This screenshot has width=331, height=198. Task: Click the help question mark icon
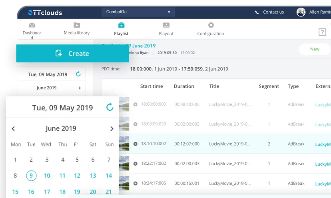[x=322, y=32]
